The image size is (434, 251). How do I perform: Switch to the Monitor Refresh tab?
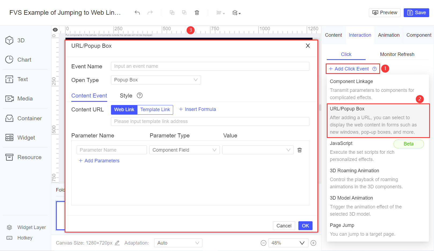pyautogui.click(x=397, y=54)
